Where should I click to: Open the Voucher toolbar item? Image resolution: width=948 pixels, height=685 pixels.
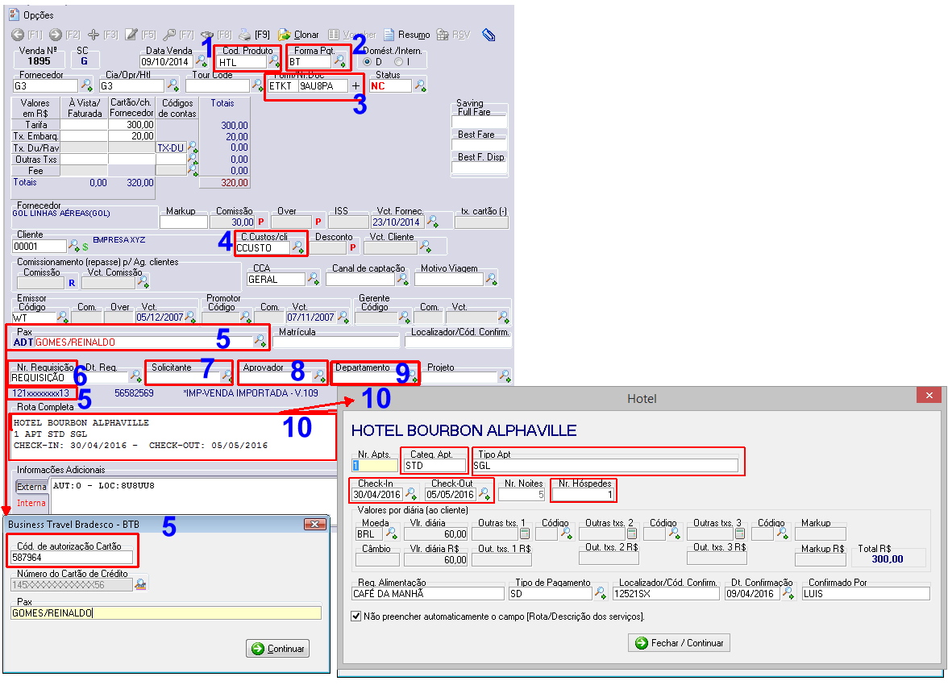click(351, 35)
